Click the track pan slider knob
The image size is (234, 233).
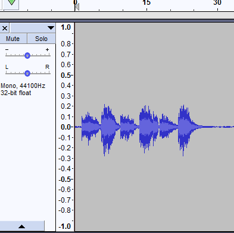tap(27, 74)
